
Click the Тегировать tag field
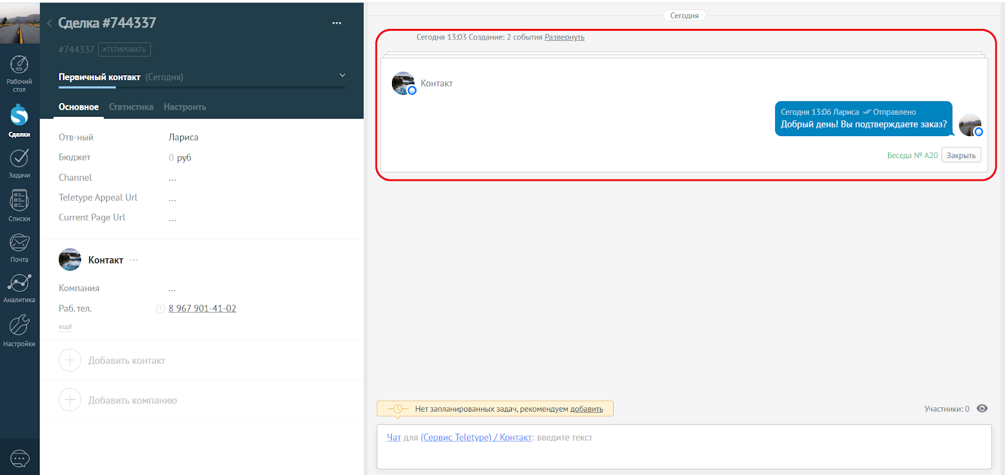124,50
